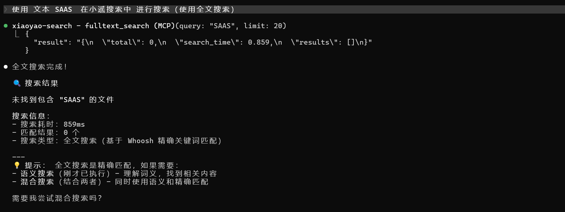Select the bold 混合搜索 option text
Screen dimensions: 565x212
click(37, 182)
